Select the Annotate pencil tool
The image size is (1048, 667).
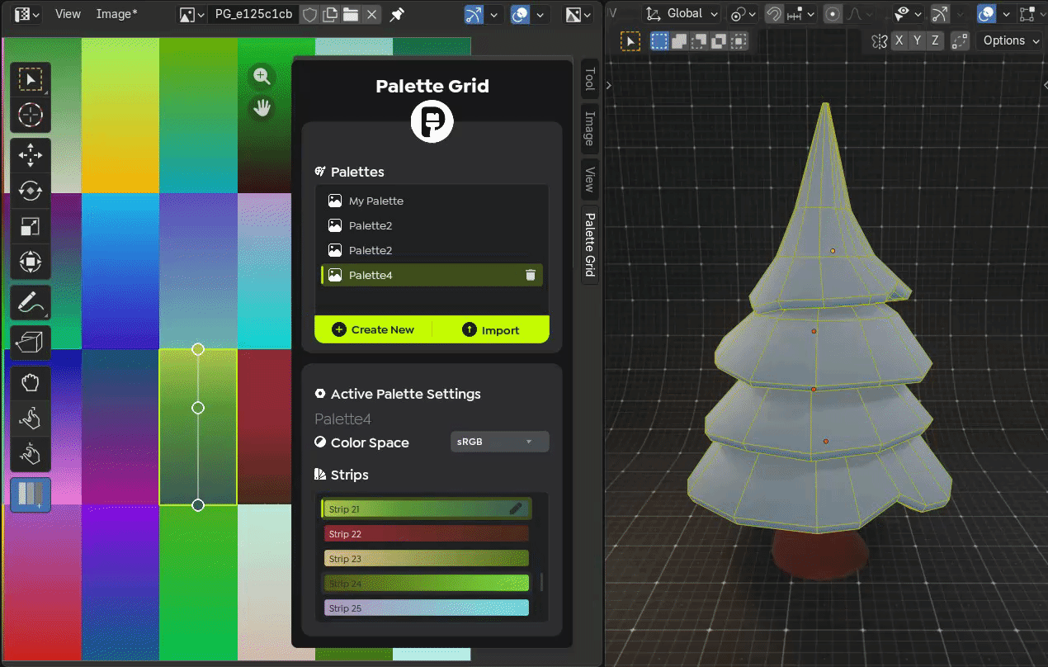click(x=30, y=303)
